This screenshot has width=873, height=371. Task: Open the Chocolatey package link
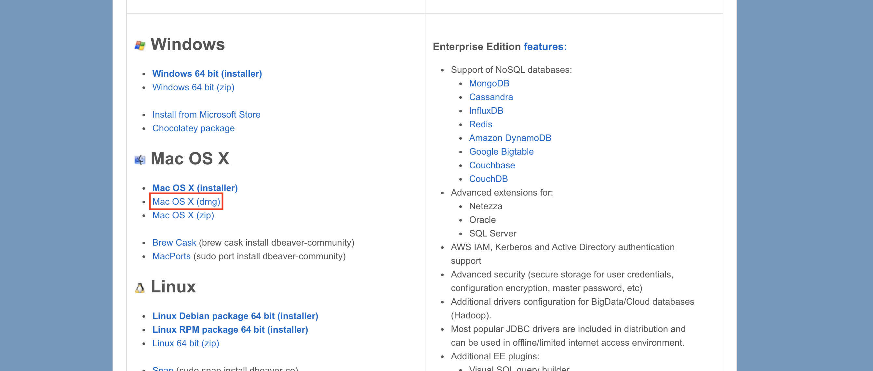pyautogui.click(x=193, y=128)
